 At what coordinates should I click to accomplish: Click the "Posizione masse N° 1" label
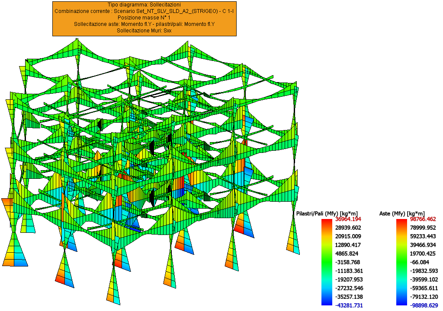pyautogui.click(x=144, y=17)
